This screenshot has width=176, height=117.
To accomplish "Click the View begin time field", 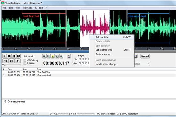I will [x=84, y=63].
